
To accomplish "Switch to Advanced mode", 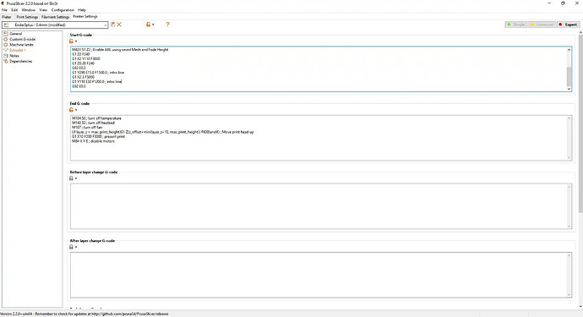I will click(542, 25).
